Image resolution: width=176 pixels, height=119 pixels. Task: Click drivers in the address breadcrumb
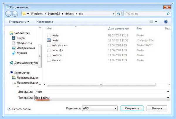pyautogui.click(x=69, y=14)
